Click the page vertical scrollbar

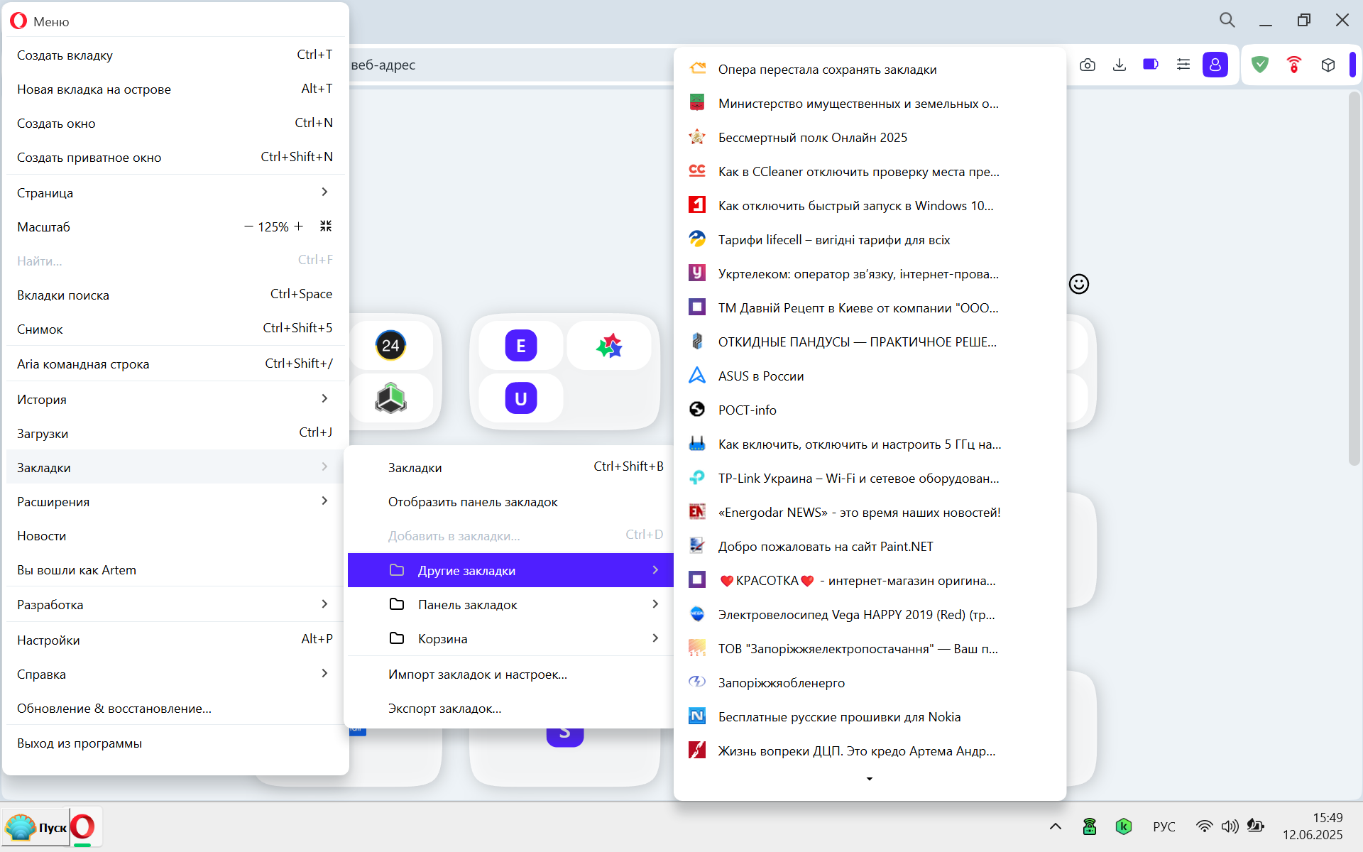(x=1354, y=279)
